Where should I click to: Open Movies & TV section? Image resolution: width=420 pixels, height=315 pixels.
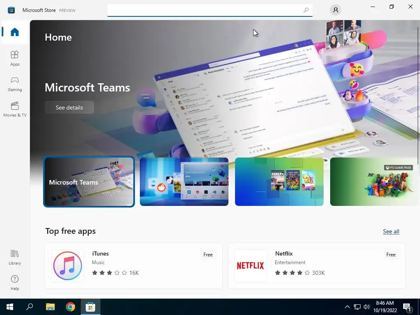[15, 110]
